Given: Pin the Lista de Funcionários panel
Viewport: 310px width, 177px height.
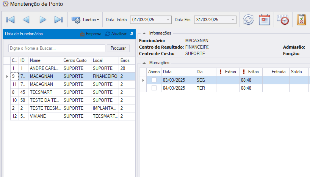Looking at the screenshot, I should [x=132, y=34].
